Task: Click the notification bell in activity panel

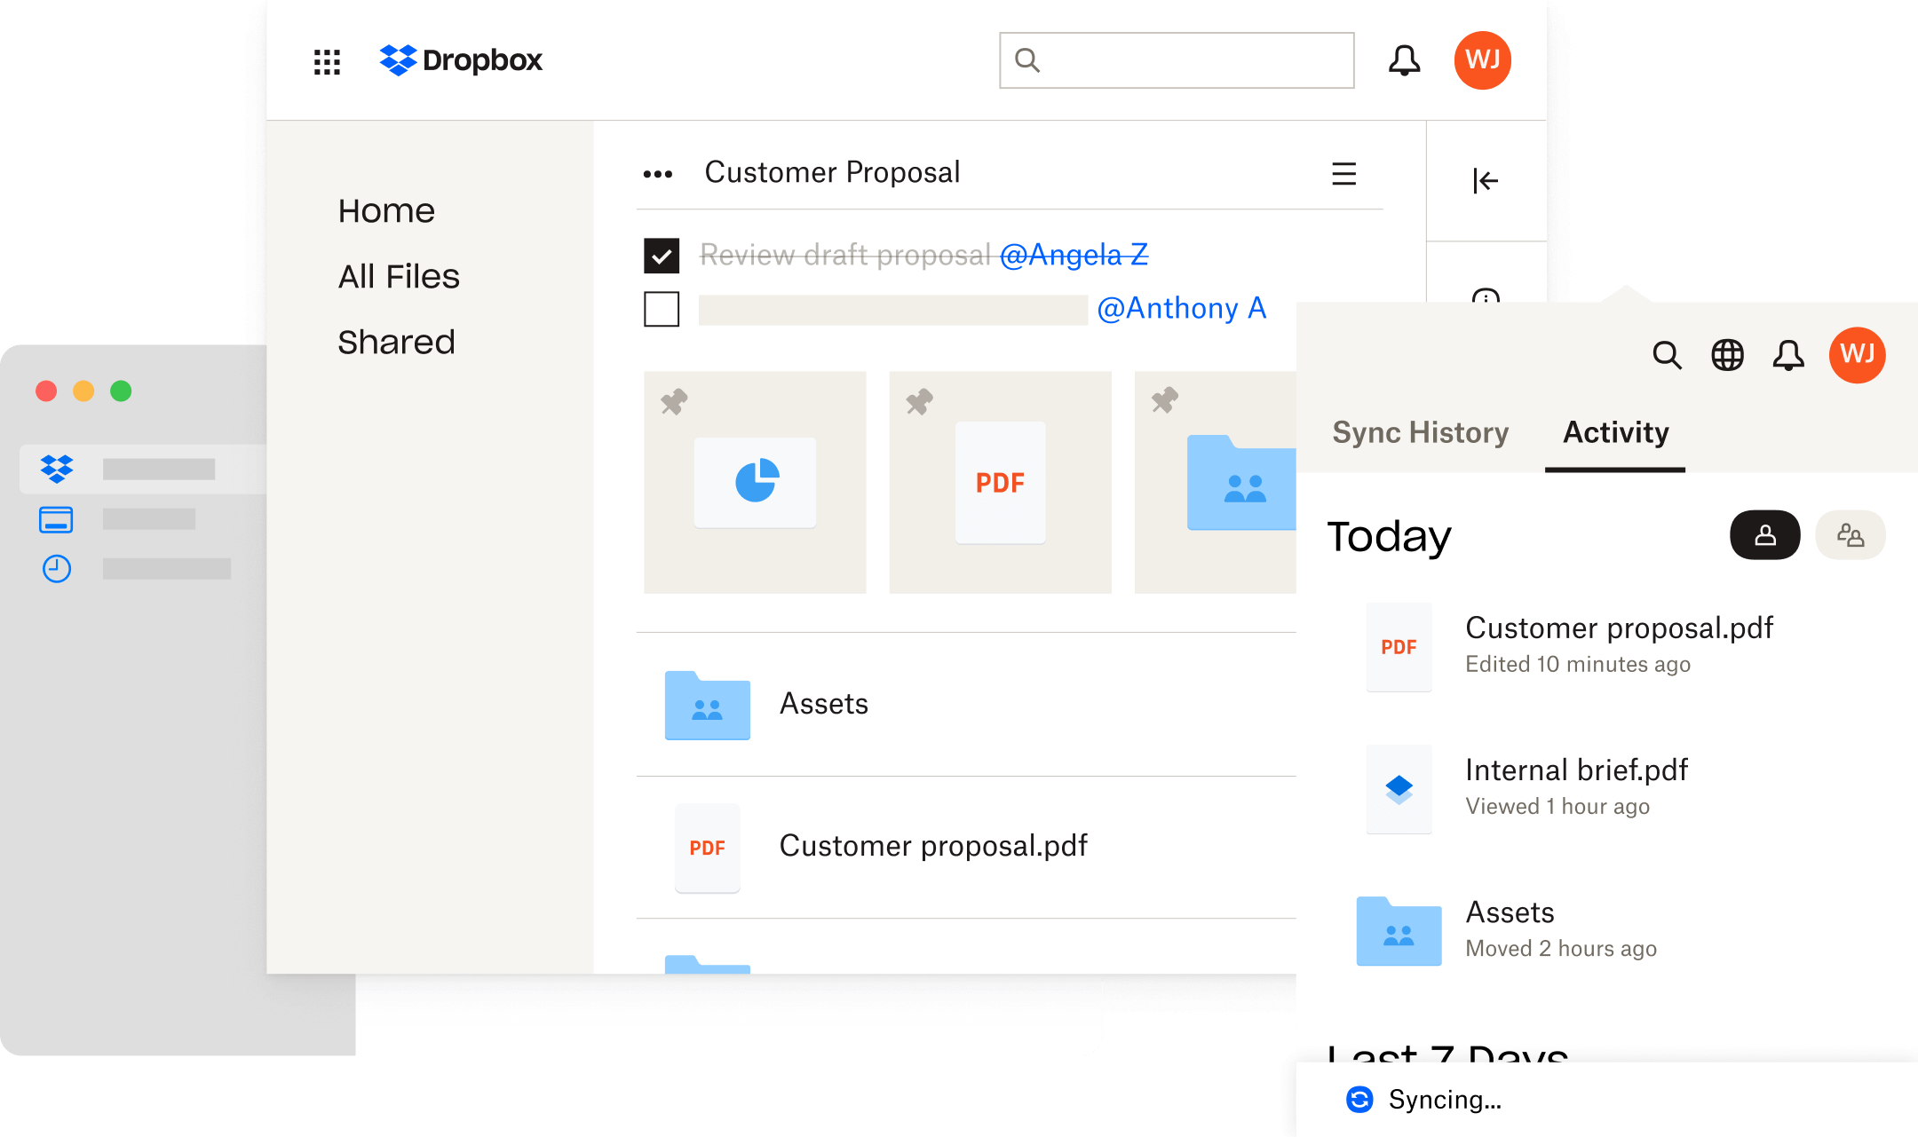Action: tap(1788, 353)
